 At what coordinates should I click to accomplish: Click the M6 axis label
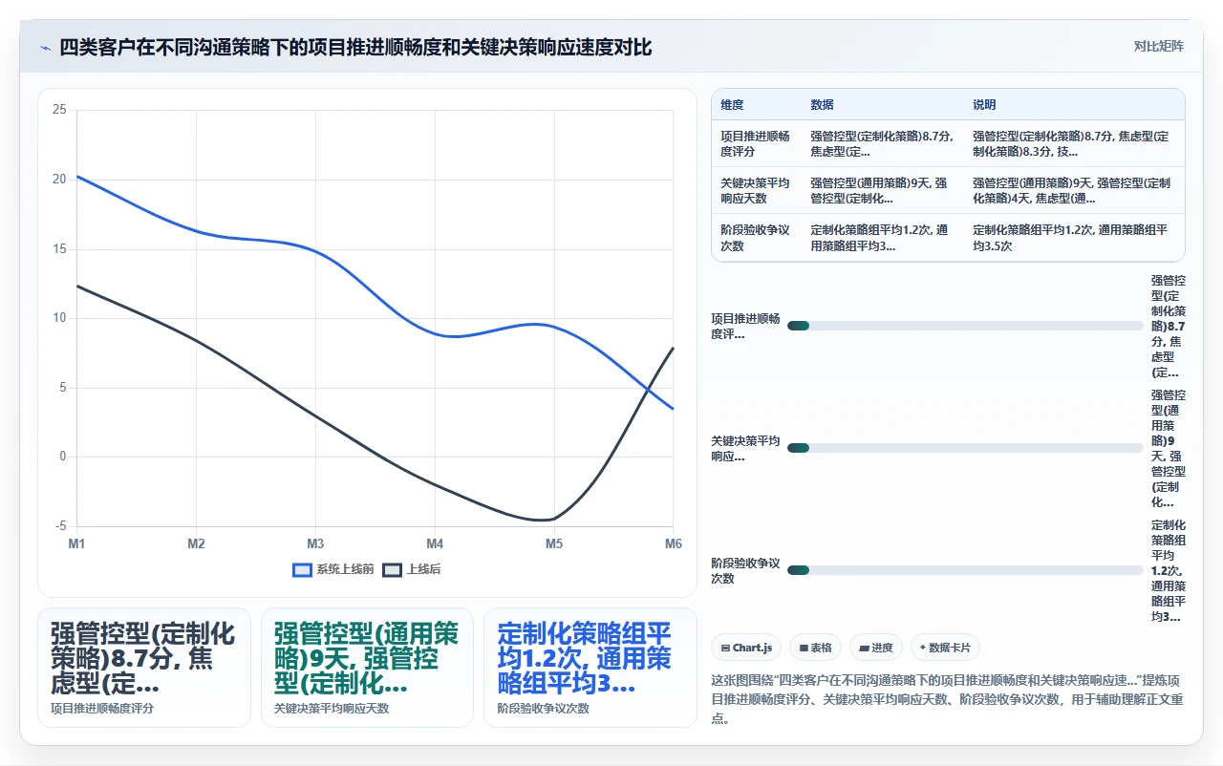pos(674,543)
